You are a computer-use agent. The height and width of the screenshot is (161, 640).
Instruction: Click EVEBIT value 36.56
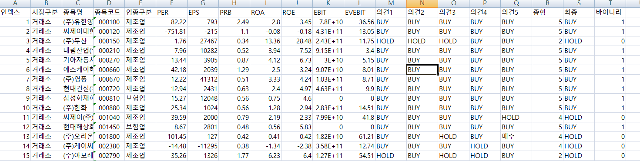click(359, 22)
